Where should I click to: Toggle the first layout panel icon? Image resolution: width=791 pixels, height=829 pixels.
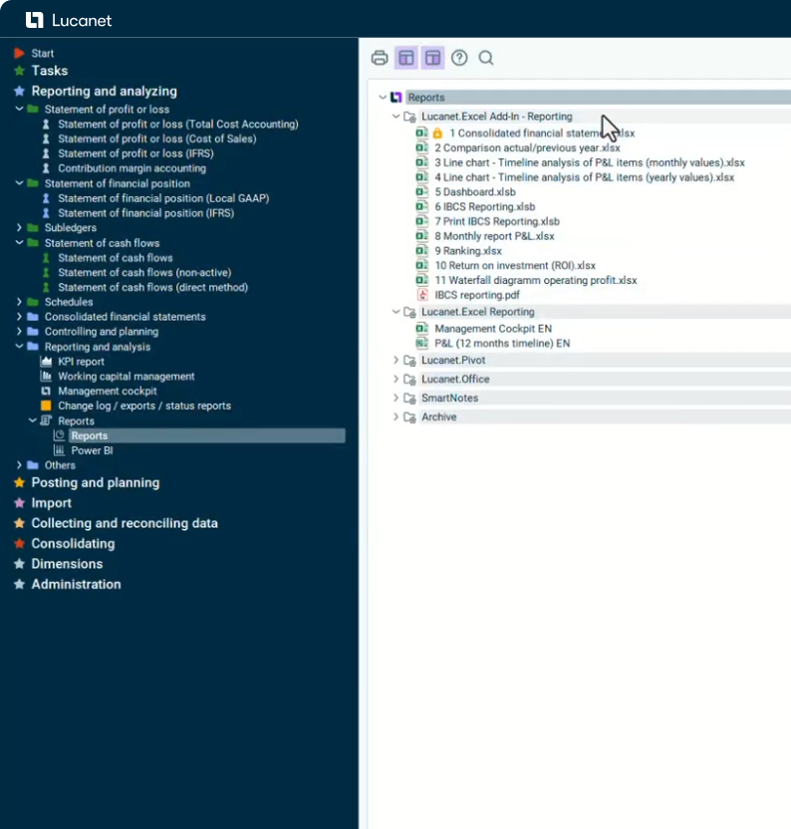pyautogui.click(x=405, y=58)
